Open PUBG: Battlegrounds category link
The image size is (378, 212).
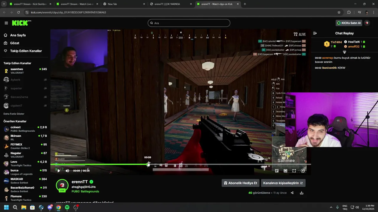(85, 191)
